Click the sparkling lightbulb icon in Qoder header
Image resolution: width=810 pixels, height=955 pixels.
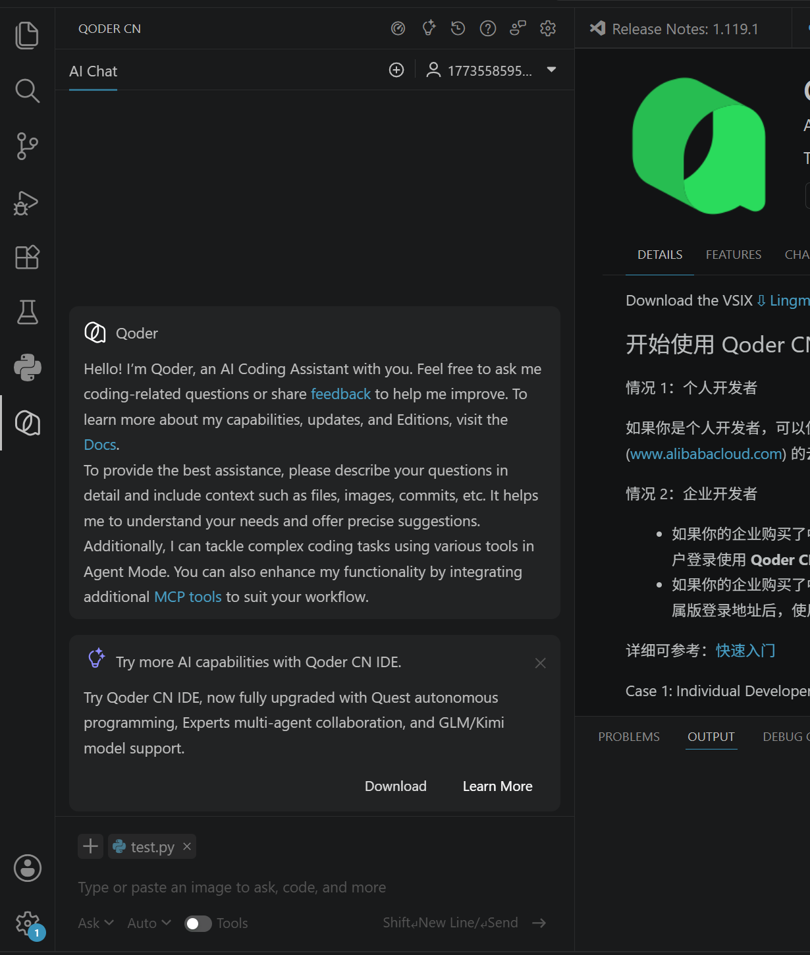point(429,28)
